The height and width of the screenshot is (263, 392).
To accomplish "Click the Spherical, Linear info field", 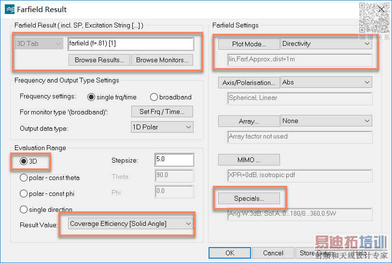I will click(x=300, y=98).
